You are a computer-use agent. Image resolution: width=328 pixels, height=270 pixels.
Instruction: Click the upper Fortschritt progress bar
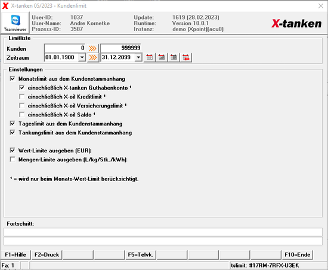(x=163, y=232)
